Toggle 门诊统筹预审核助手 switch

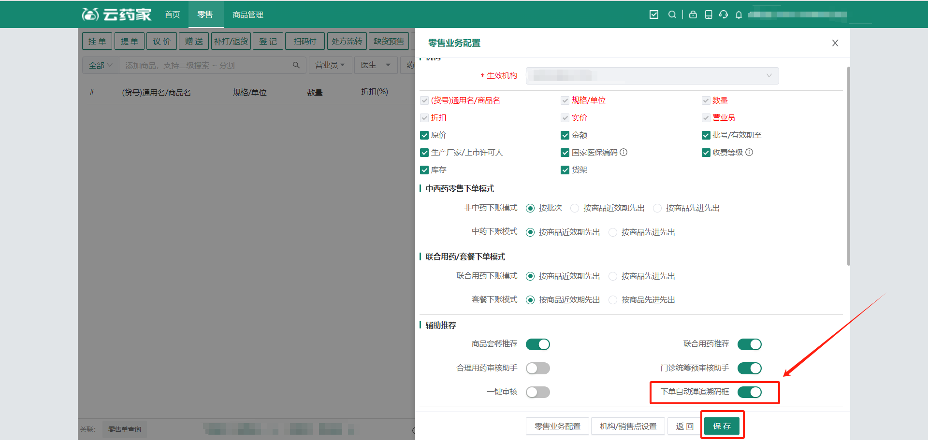pos(750,369)
